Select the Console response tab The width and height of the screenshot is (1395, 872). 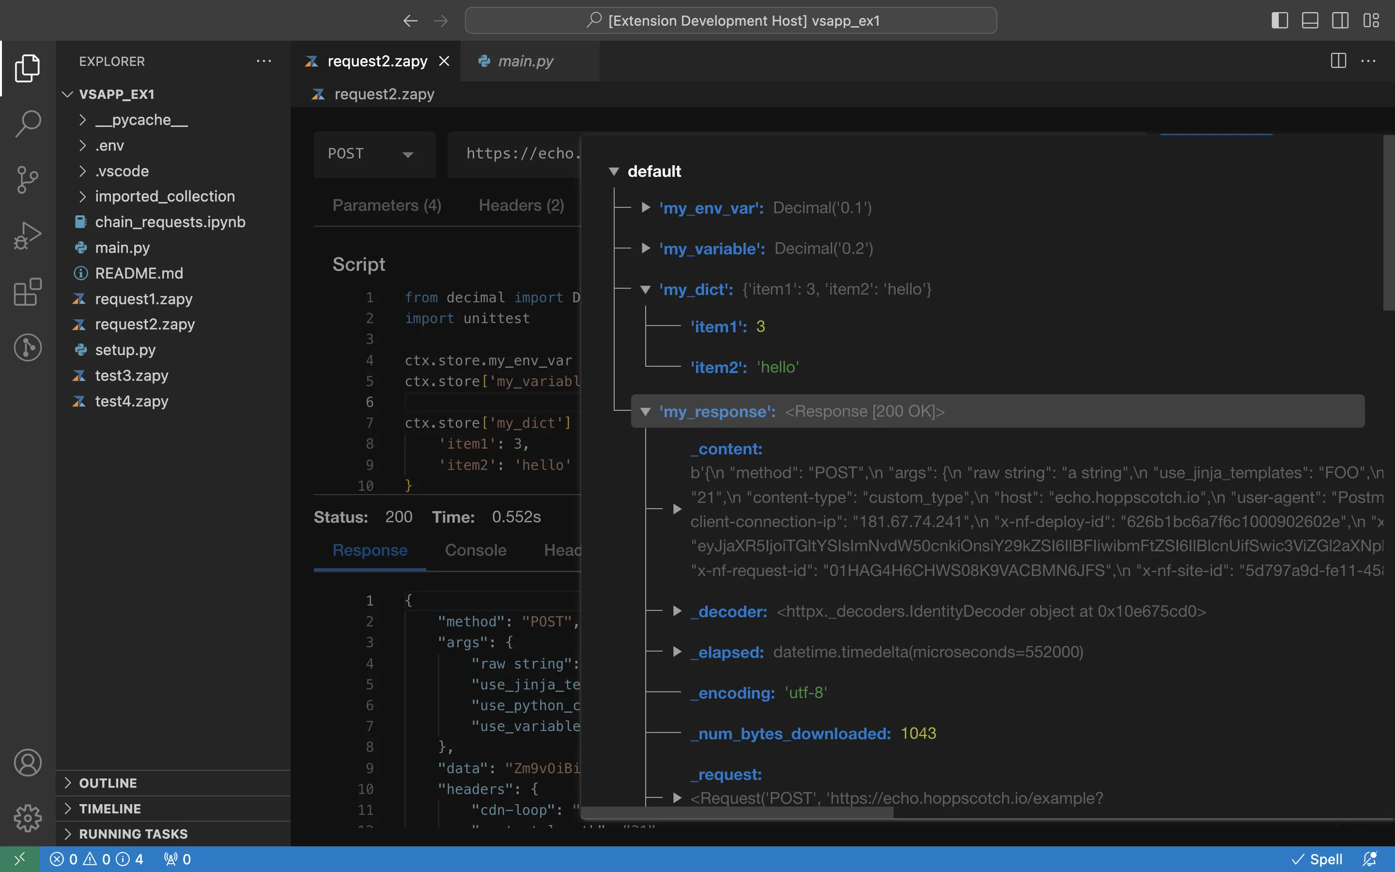(x=475, y=550)
